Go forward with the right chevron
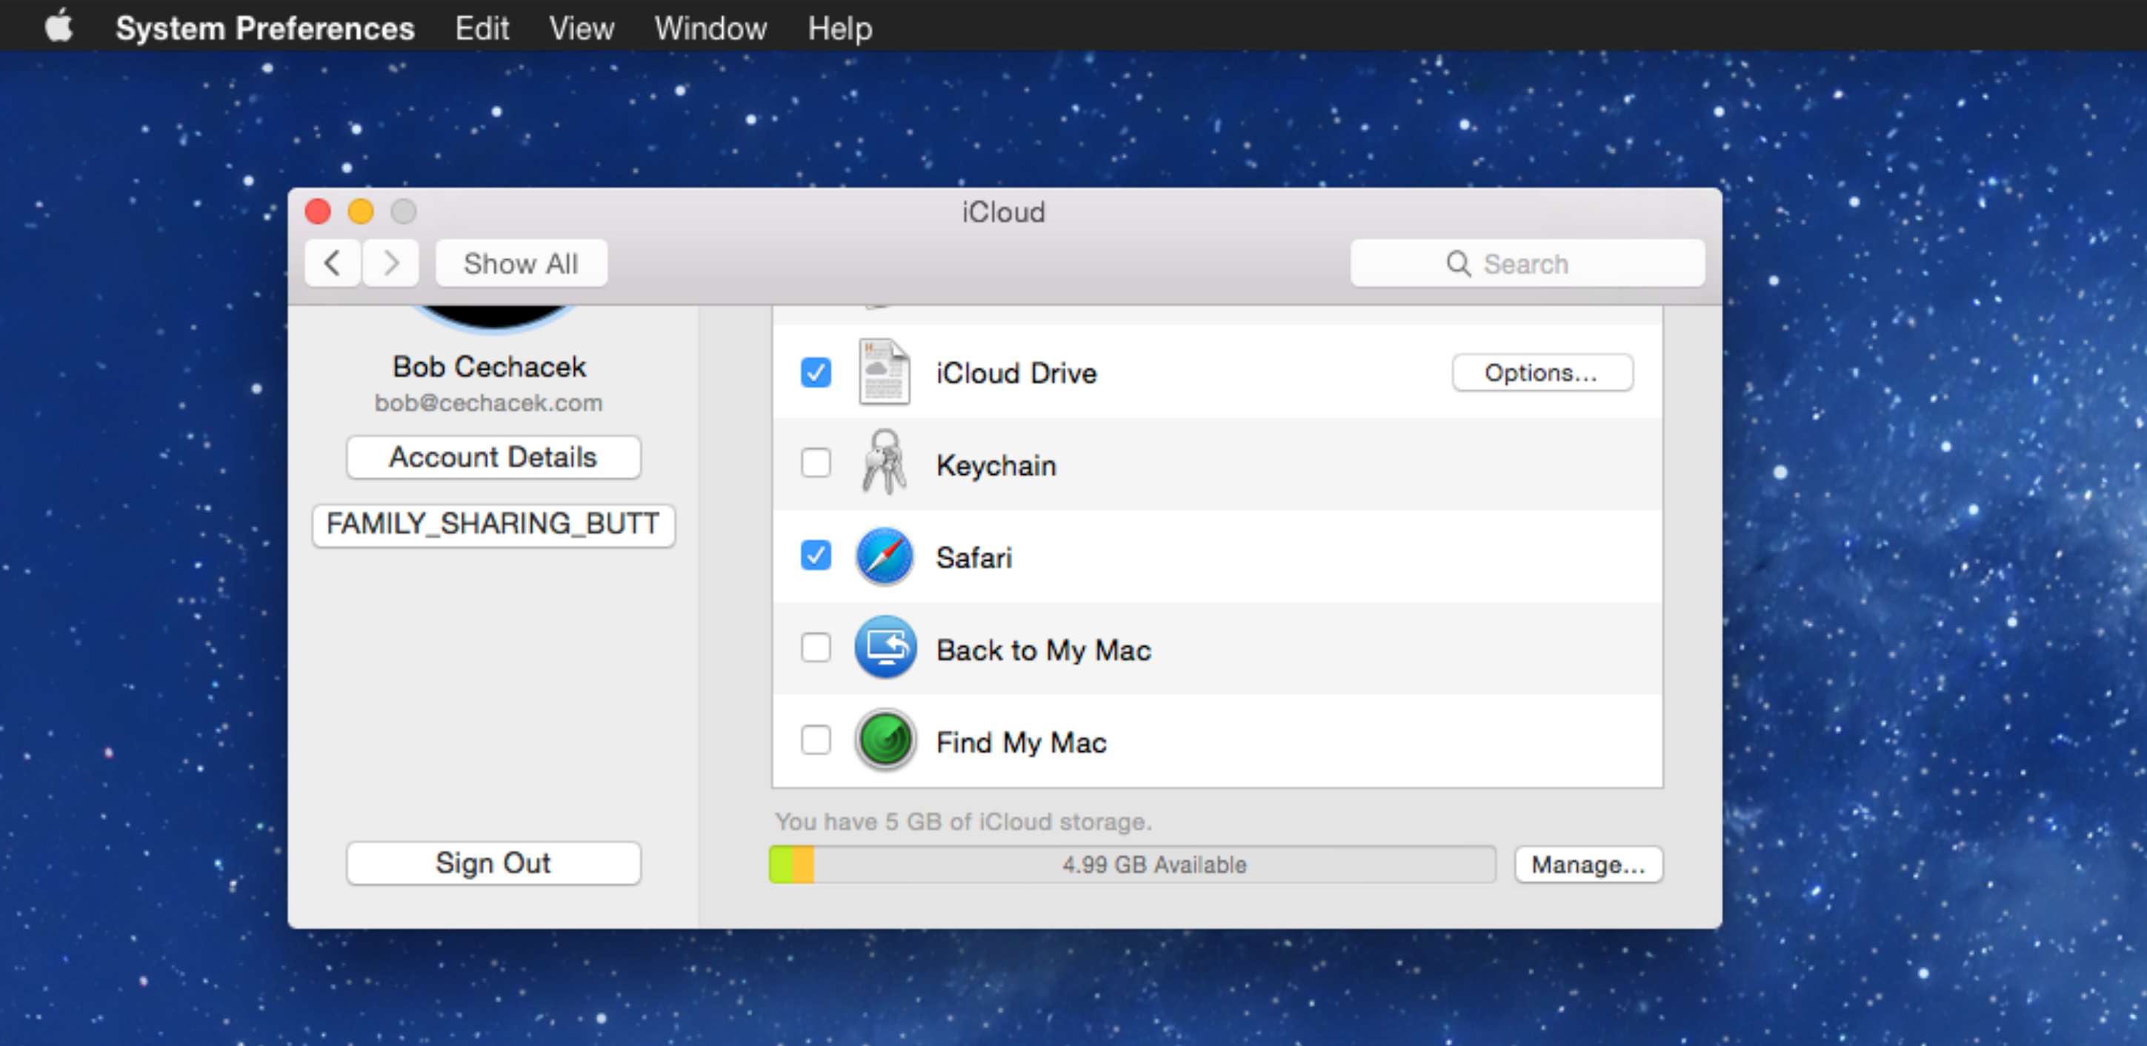This screenshot has width=2147, height=1046. [x=391, y=264]
